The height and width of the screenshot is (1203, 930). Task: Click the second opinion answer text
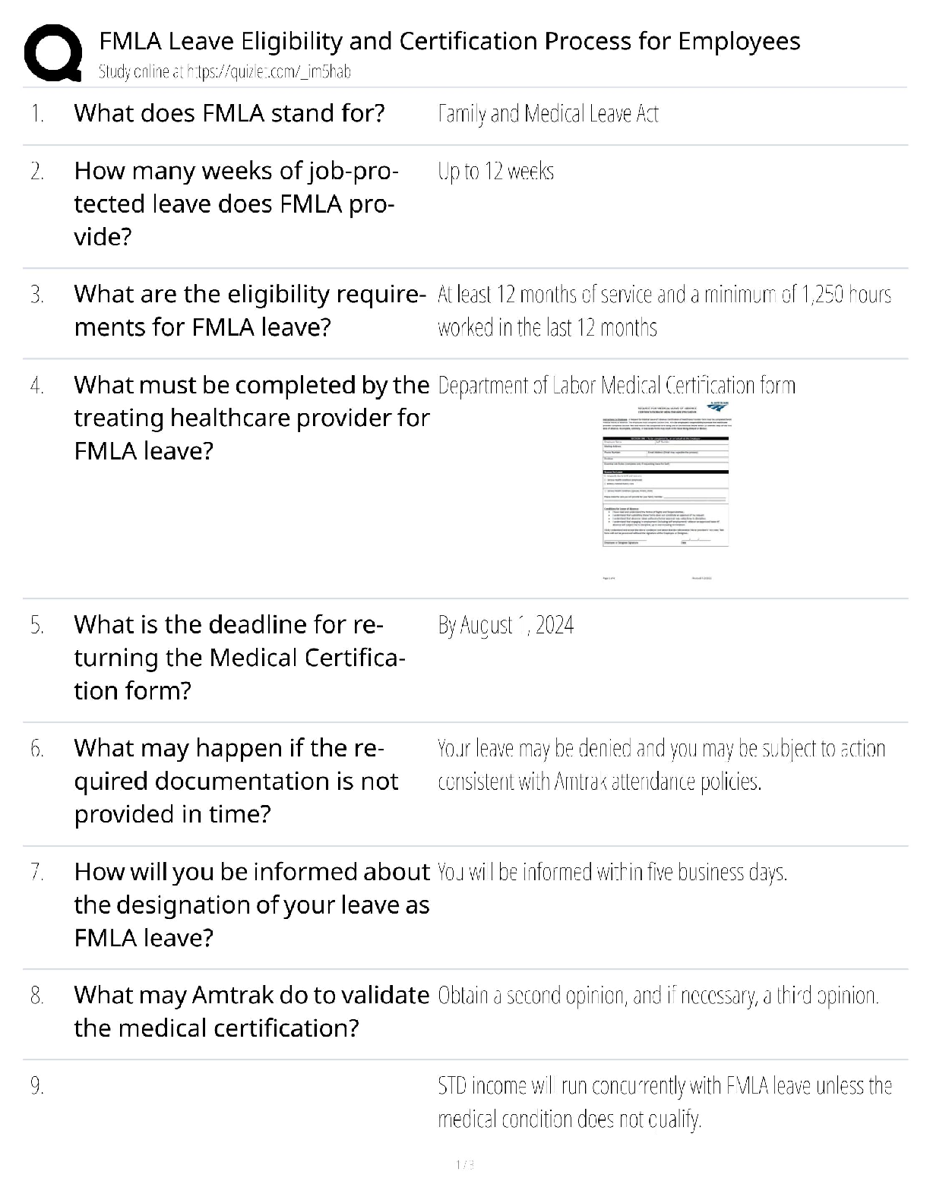pos(658,996)
